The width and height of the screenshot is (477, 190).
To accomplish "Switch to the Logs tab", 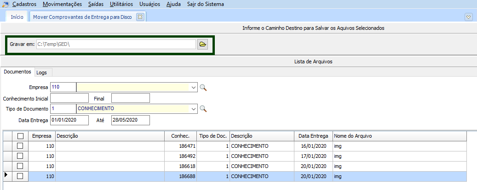I will pyautogui.click(x=42, y=73).
